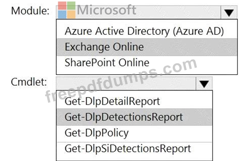Pick the Get-DlpPolicy cmdlet option
This screenshot has height=161, width=243.
pos(135,133)
